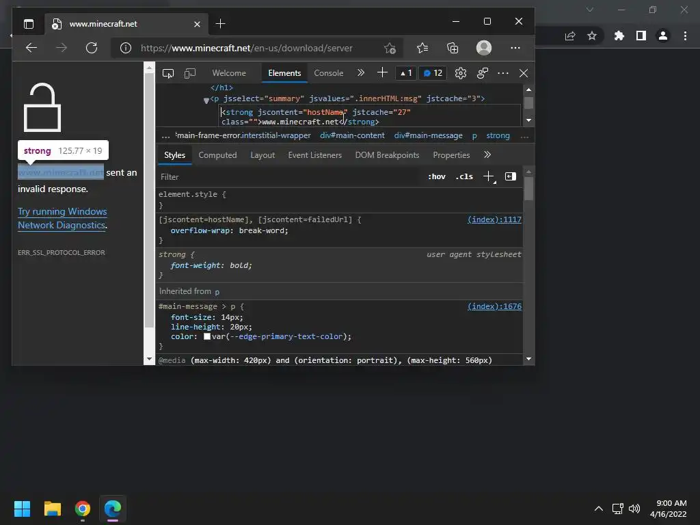Screen dimensions: 700x525
Task: Open Edge Settings and more menu
Action: (515, 48)
